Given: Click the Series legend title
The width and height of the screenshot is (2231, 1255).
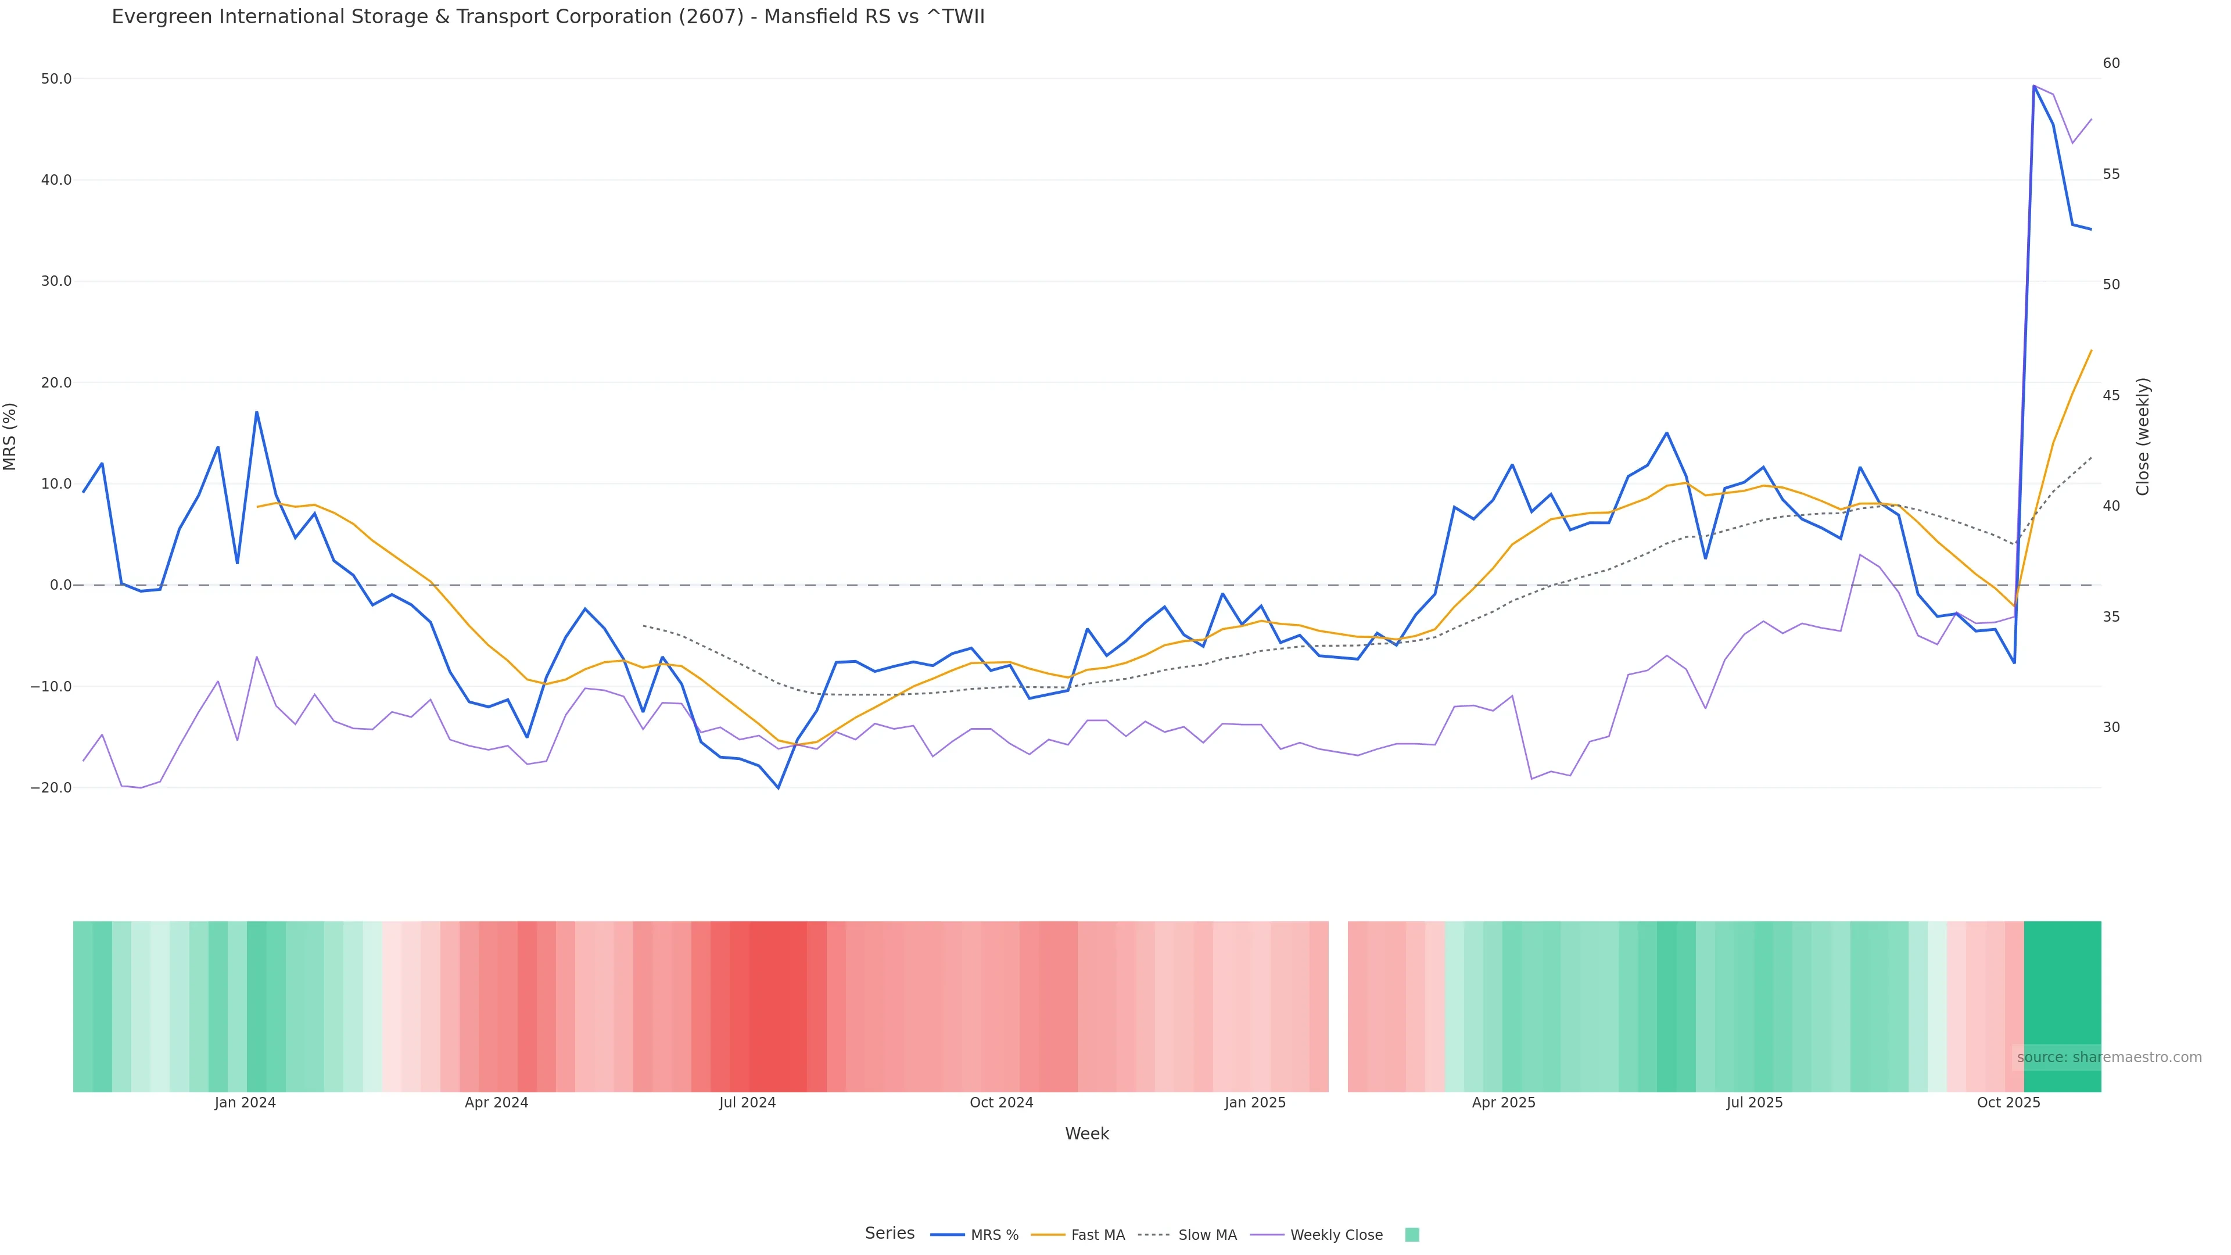Looking at the screenshot, I should pyautogui.click(x=888, y=1234).
